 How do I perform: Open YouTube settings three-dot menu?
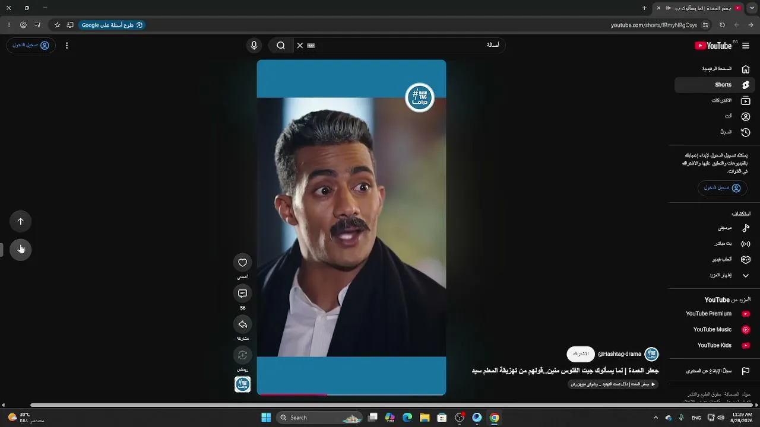point(66,46)
